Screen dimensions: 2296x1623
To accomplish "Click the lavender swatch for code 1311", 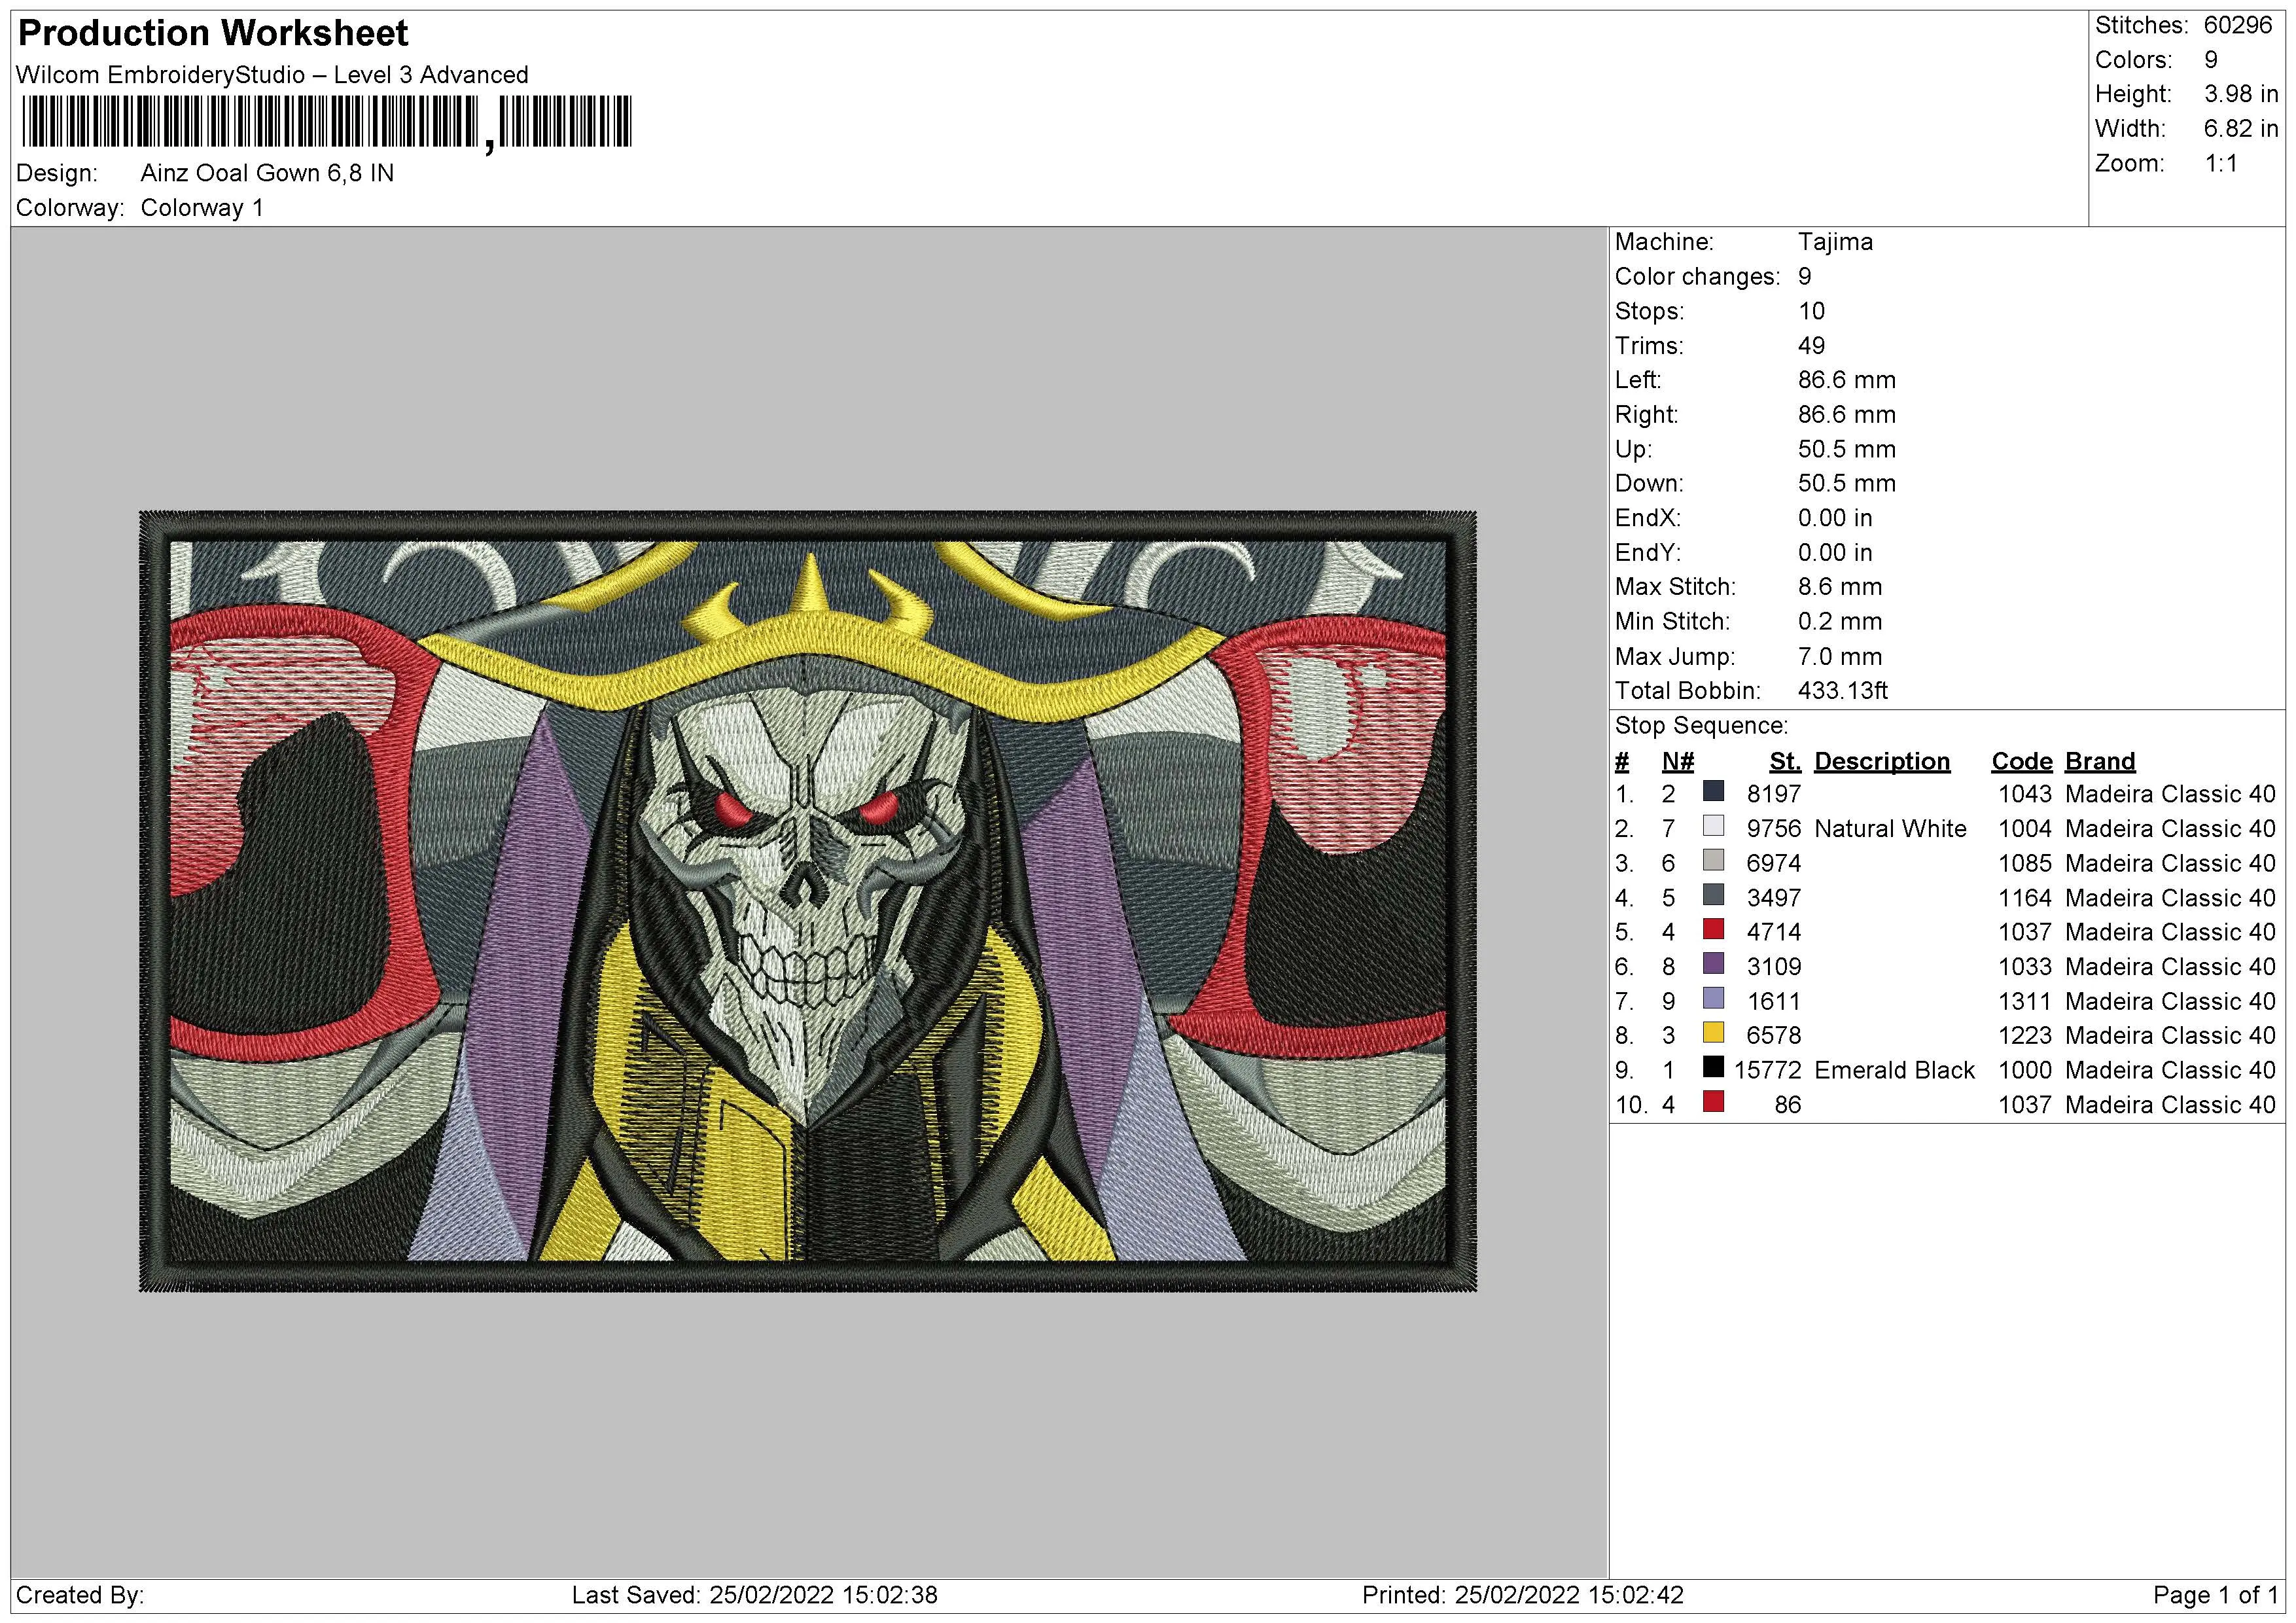I will point(1713,999).
